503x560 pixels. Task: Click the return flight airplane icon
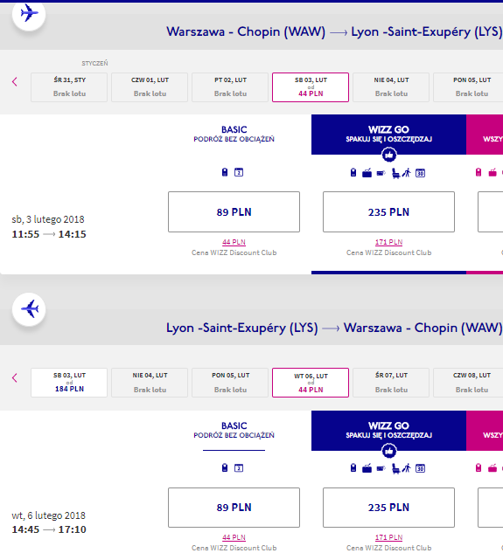(29, 309)
